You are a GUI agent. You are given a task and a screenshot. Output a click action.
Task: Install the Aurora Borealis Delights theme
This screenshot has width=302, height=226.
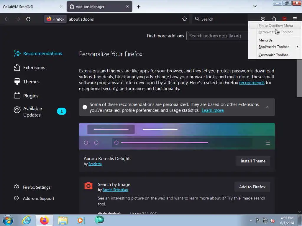click(253, 161)
